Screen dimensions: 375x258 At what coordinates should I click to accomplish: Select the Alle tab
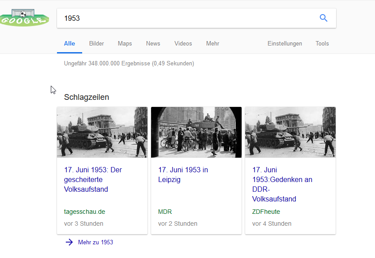pyautogui.click(x=69, y=43)
